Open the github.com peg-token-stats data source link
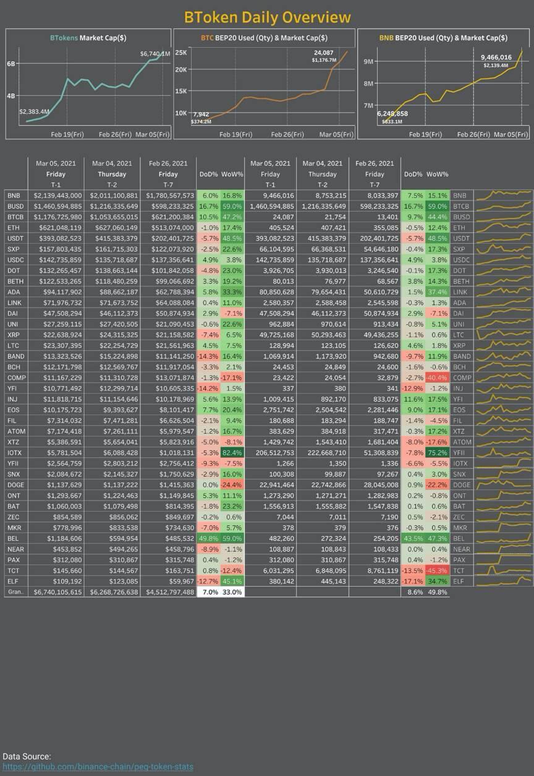The width and height of the screenshot is (534, 776). tap(98, 767)
